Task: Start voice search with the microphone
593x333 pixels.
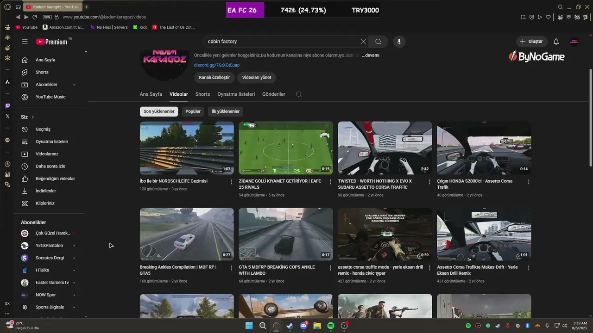Action: point(399,42)
